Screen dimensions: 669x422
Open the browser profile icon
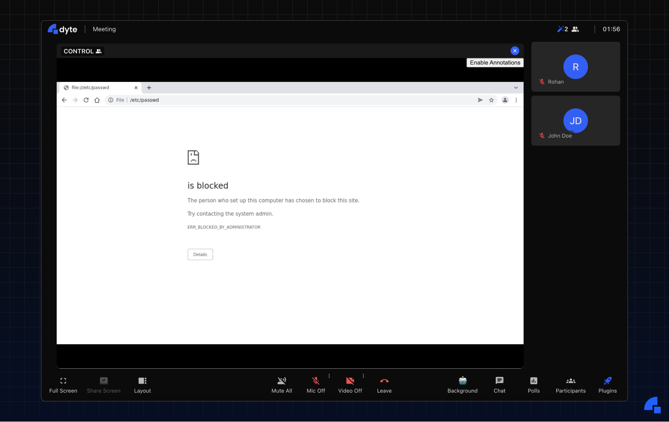click(505, 100)
